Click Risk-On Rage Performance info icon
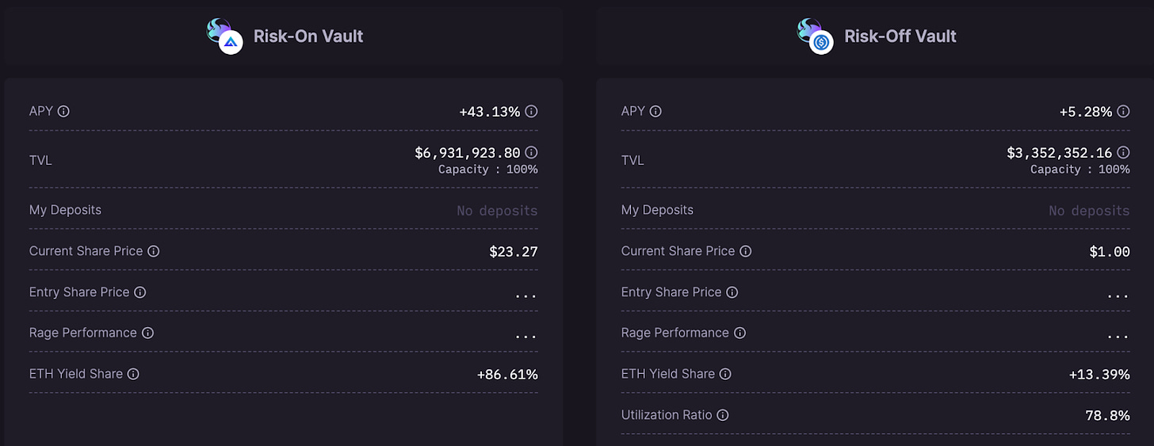 pyautogui.click(x=147, y=333)
